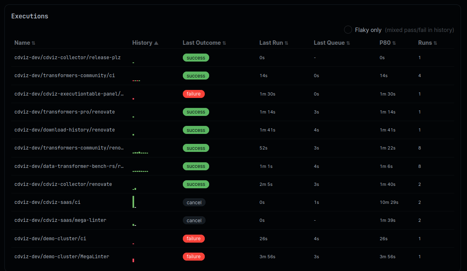Open cdviz-dev/transformers-community/ci row

click(233, 76)
